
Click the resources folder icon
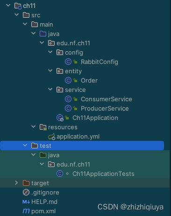click(x=43, y=127)
